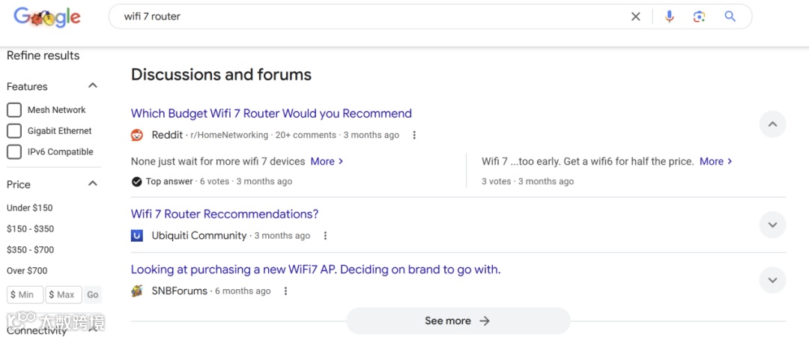Check the Gigabit Ethernet filter

[14, 131]
